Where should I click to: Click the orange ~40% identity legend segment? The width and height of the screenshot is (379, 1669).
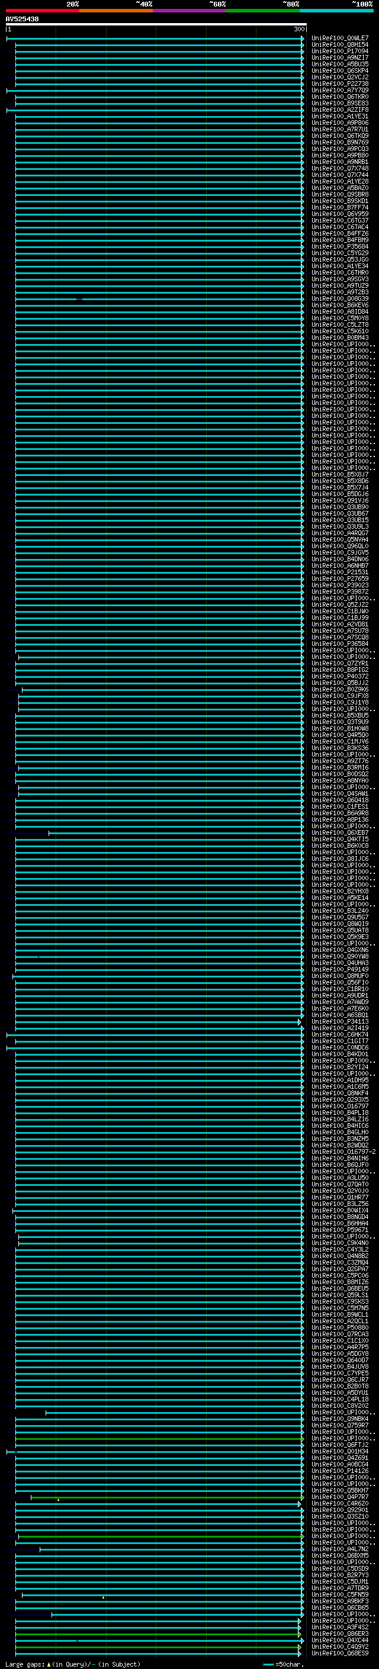[x=116, y=11]
